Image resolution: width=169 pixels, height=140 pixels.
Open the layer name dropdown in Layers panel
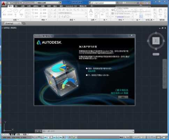(x=72, y=13)
